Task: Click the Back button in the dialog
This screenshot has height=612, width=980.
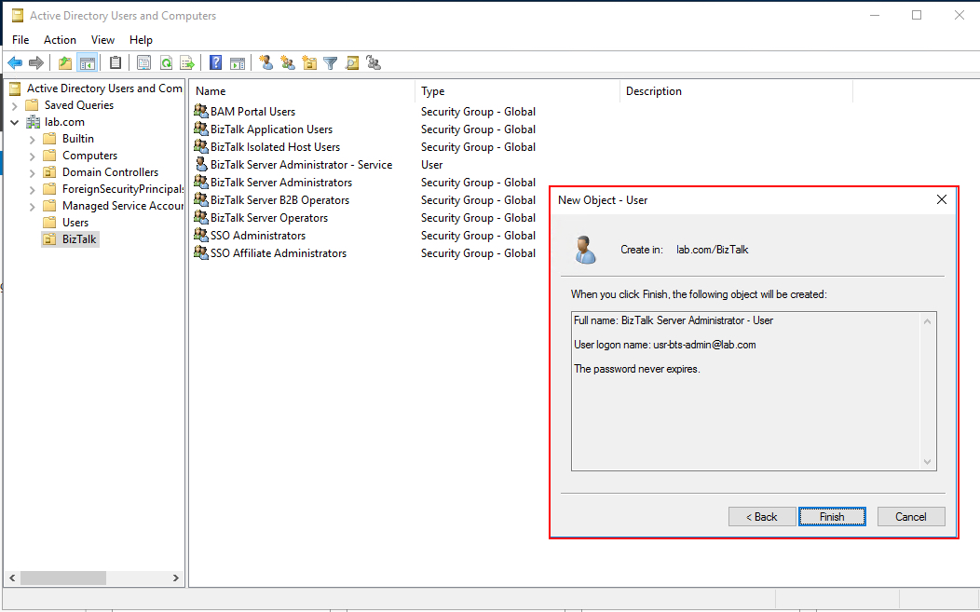Action: click(762, 516)
